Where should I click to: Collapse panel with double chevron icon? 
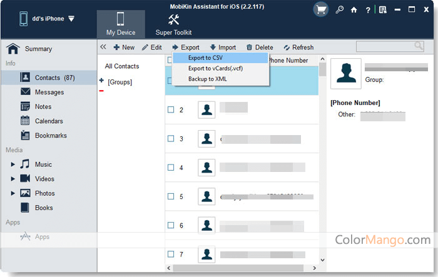103,47
